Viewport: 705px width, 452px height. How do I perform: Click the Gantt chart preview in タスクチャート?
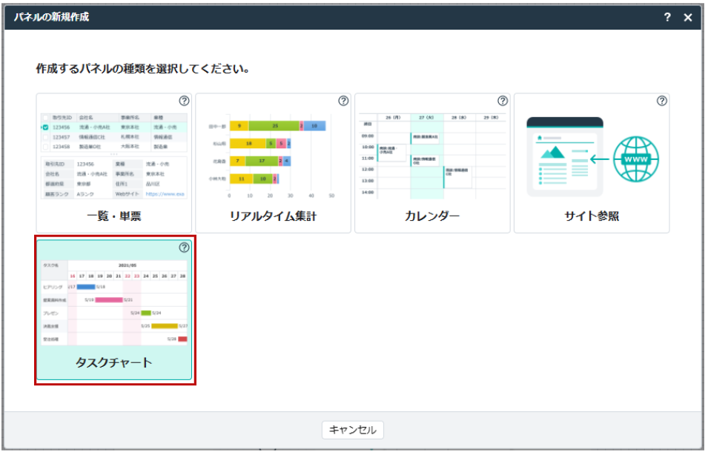tap(114, 302)
